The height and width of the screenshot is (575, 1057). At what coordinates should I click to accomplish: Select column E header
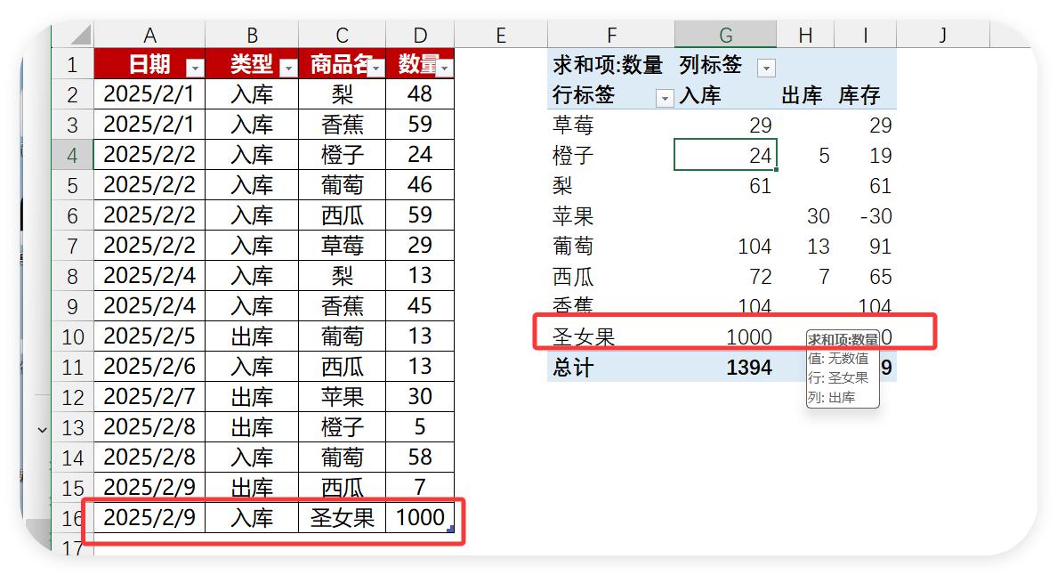pos(501,35)
